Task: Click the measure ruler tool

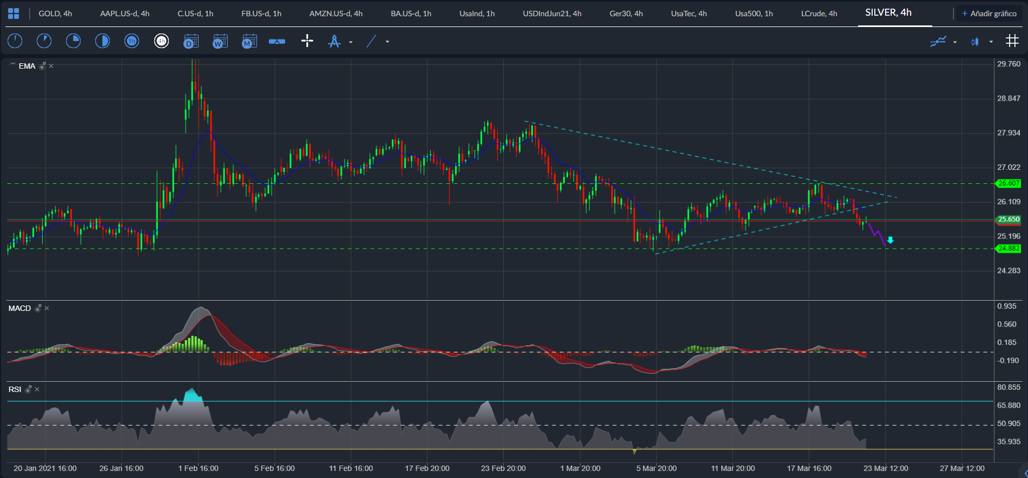Action: click(x=277, y=41)
